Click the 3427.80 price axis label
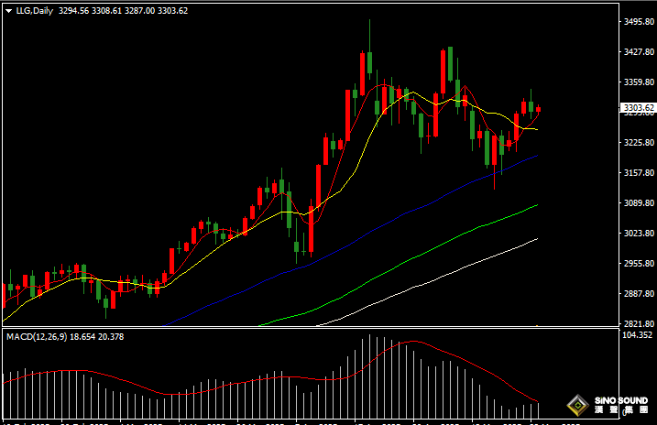The width and height of the screenshot is (657, 425). click(638, 52)
